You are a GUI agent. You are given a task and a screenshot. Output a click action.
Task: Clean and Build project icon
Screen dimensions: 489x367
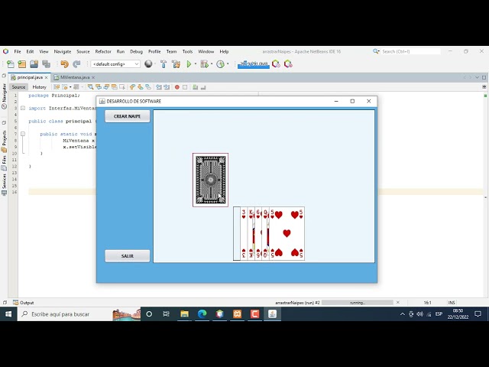[176, 64]
